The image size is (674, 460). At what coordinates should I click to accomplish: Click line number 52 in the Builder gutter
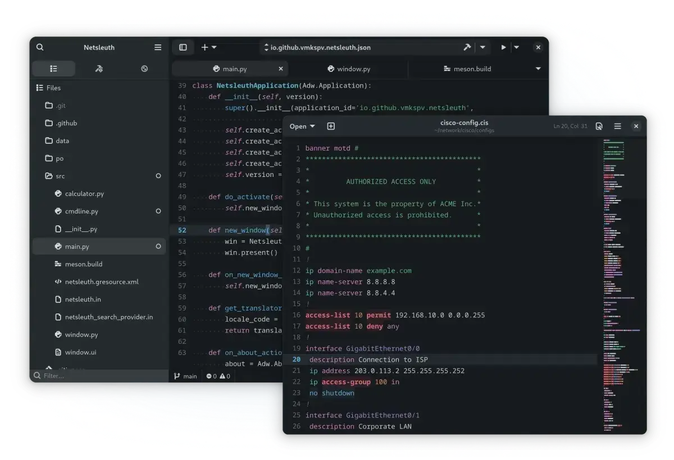[182, 230]
